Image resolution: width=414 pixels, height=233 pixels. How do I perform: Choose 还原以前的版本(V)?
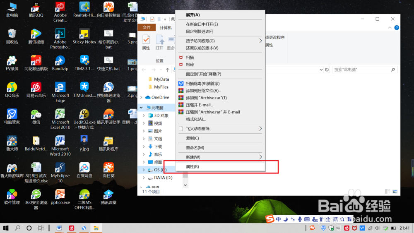coord(220,48)
